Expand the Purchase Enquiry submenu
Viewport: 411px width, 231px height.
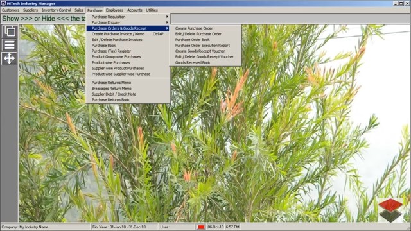coord(128,22)
